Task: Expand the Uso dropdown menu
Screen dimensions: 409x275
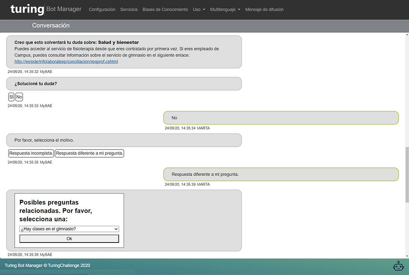Action: [199, 10]
